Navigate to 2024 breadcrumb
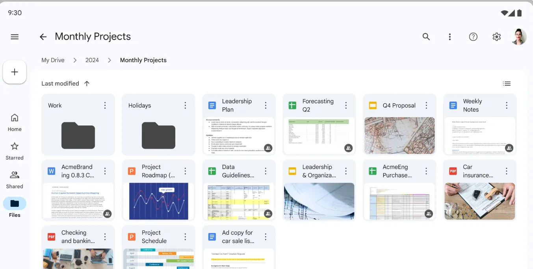 click(92, 60)
